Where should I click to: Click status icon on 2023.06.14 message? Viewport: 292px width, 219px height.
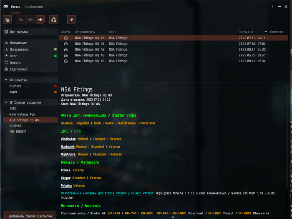(x=66, y=49)
